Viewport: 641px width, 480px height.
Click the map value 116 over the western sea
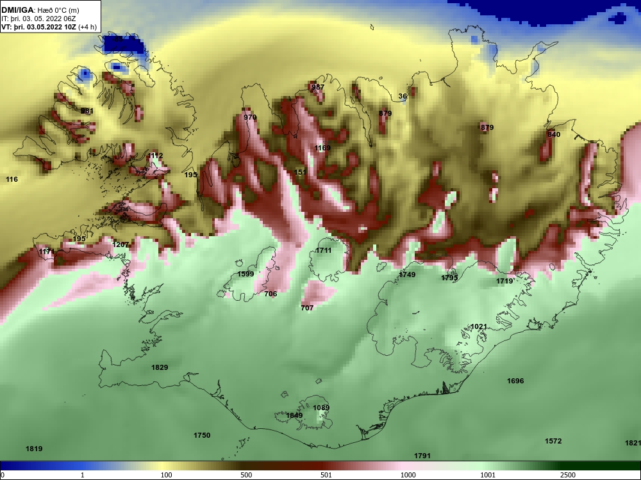[12, 179]
